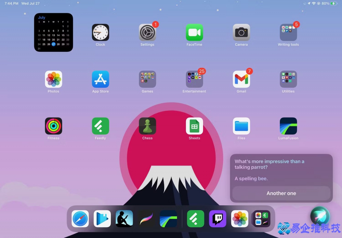The image size is (342, 238).
Task: Open the Procreate app from the dock
Action: coord(145,219)
